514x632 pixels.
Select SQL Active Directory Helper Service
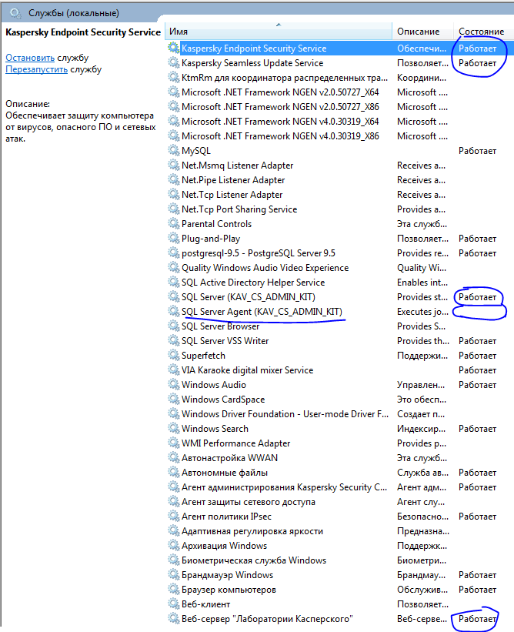253,283
